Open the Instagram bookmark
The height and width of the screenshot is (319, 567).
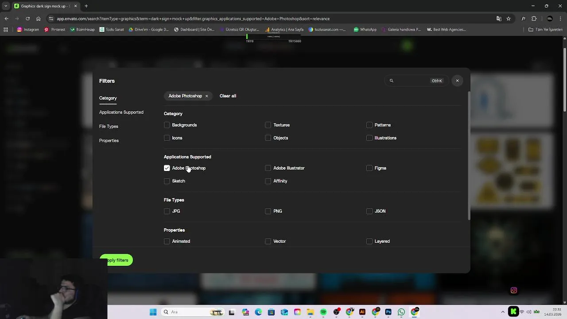click(28, 30)
